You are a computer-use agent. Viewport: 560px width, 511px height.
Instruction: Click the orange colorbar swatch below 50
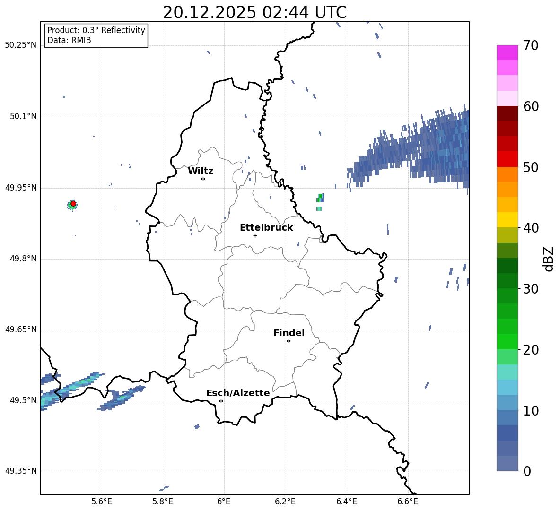(x=507, y=174)
